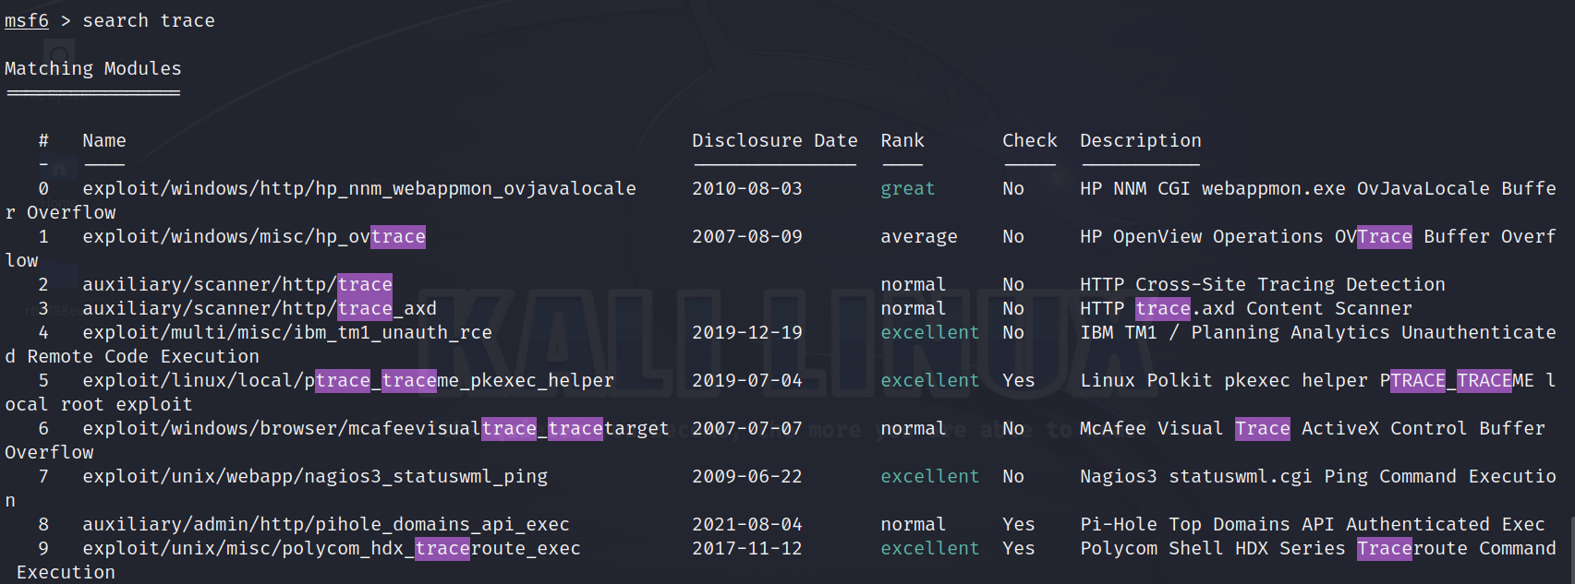Viewport: 1575px width, 584px height.
Task: Click the 'average' rank for hp_ovtrace
Action: coord(918,236)
